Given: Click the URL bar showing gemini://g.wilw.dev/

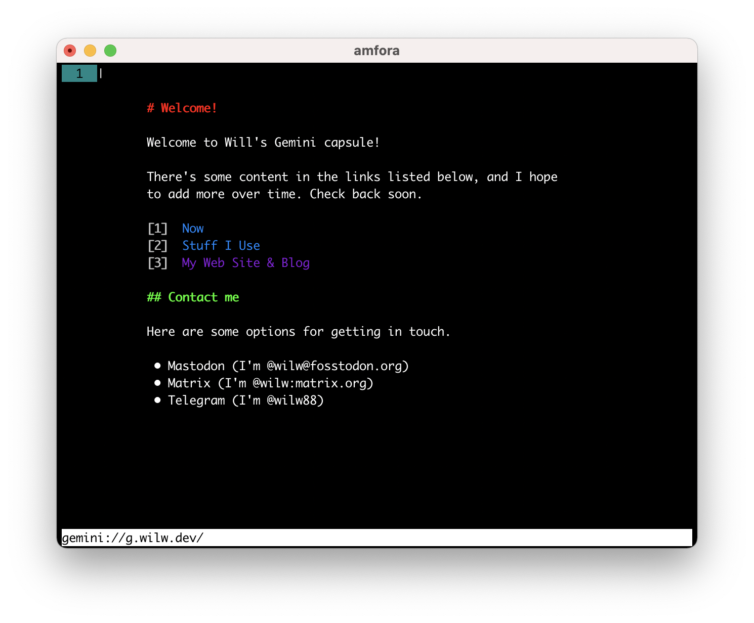Looking at the screenshot, I should [x=202, y=538].
